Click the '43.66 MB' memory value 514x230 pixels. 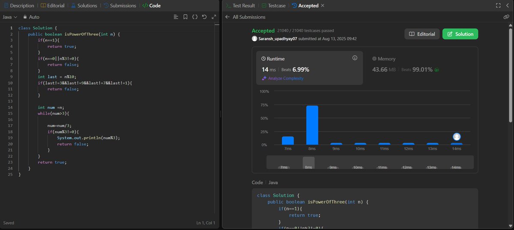(x=384, y=69)
